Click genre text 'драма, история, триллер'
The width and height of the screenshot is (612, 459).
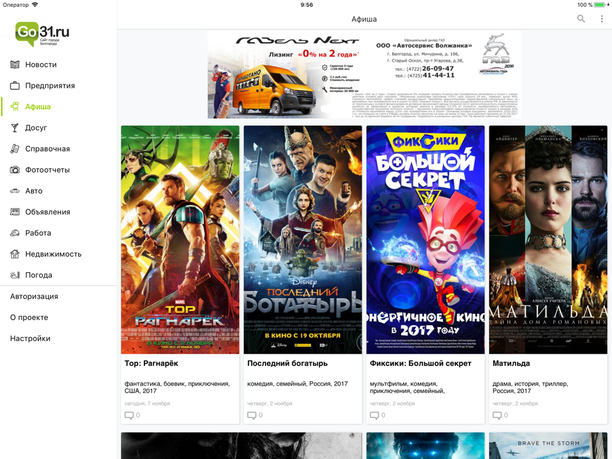click(x=531, y=384)
